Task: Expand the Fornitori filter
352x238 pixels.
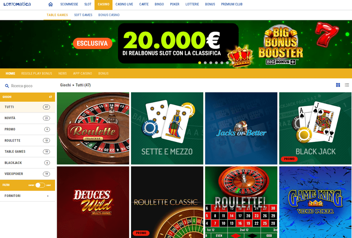Action: coord(27,196)
